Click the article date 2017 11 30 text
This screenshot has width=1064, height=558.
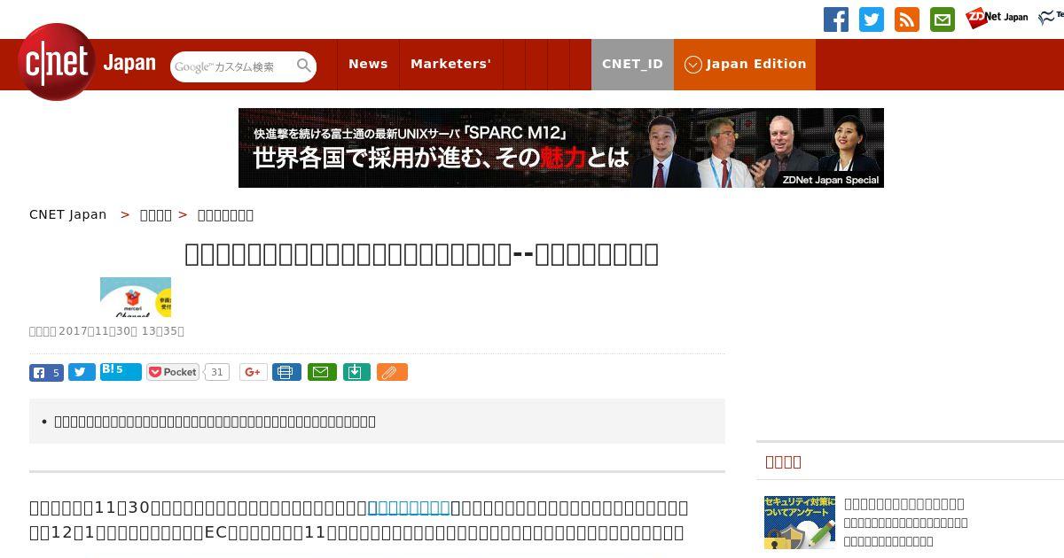pos(106,331)
